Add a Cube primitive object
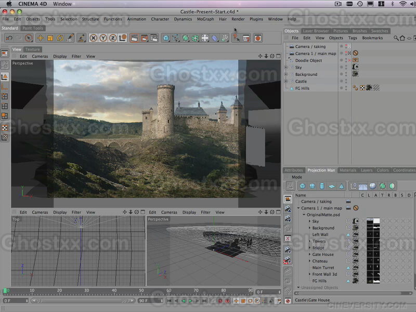Image resolution: width=416 pixels, height=312 pixels. (166, 38)
